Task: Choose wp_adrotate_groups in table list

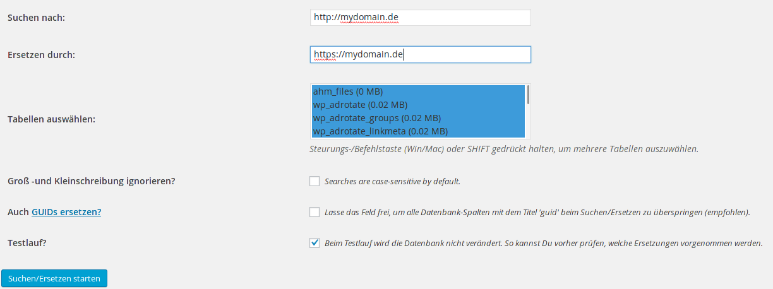Action: tap(419, 118)
